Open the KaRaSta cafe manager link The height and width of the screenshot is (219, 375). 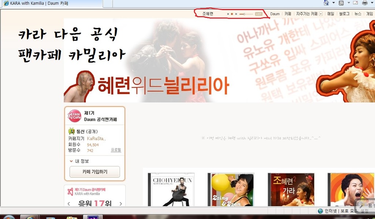[x=96, y=139]
